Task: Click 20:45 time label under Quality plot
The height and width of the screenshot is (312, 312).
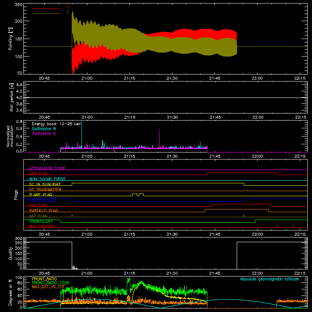Action: tap(44, 273)
